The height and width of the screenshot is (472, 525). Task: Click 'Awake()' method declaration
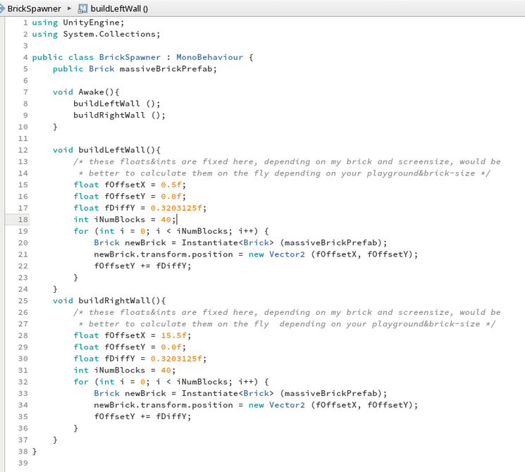96,92
